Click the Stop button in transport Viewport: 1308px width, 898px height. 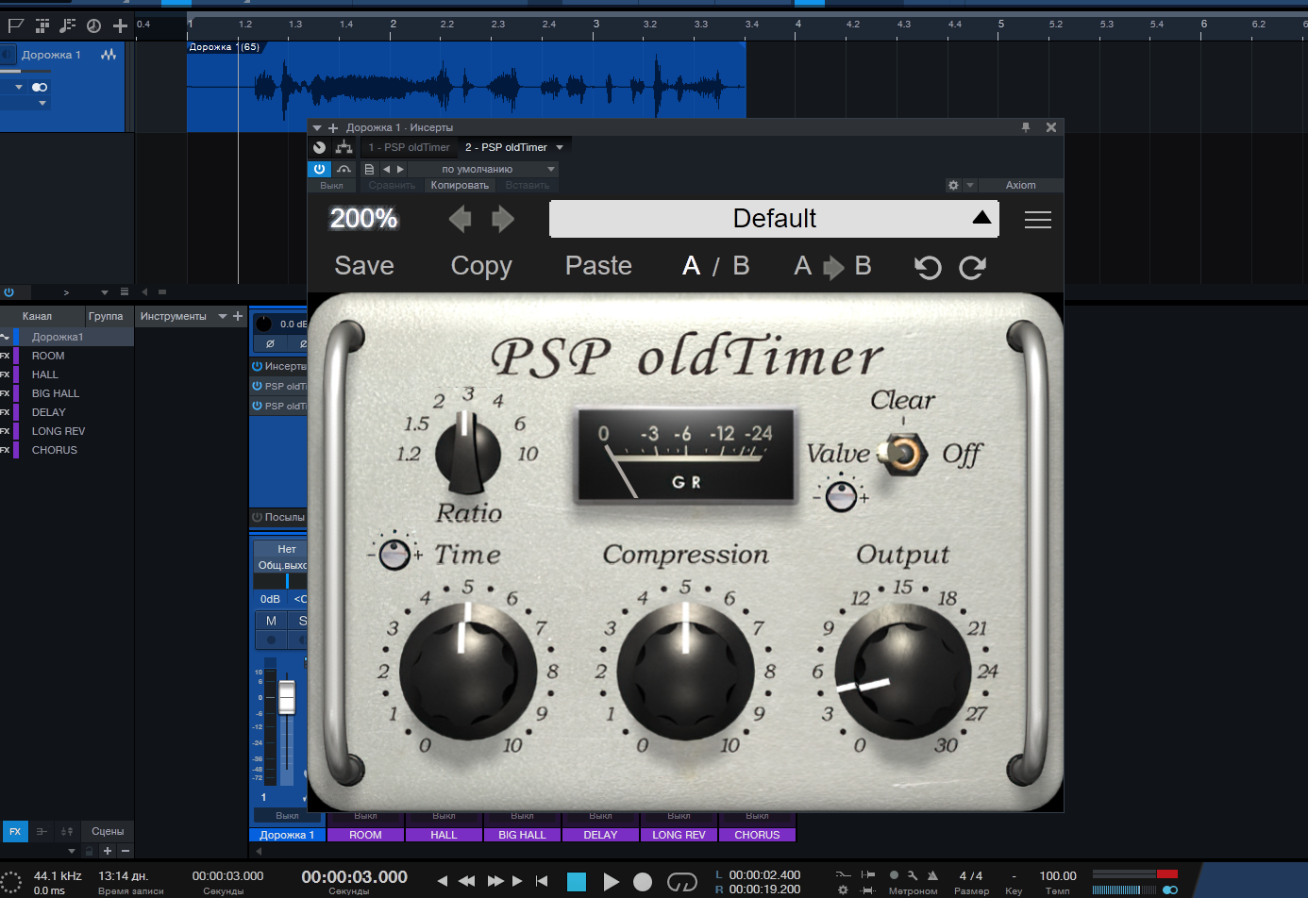pos(577,882)
